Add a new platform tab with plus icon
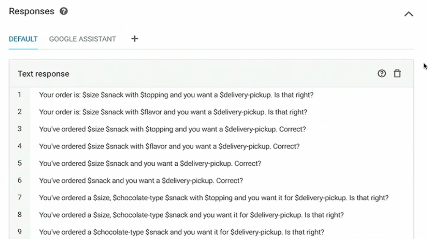Viewport: 429px width, 239px height. (x=135, y=39)
